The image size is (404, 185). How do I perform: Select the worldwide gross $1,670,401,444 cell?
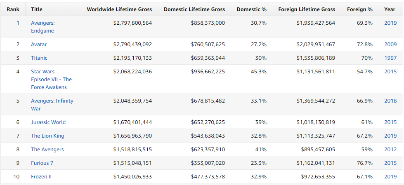pos(133,122)
